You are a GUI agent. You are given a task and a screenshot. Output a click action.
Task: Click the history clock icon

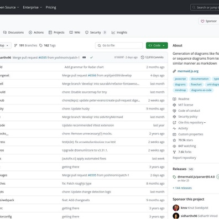point(143,58)
